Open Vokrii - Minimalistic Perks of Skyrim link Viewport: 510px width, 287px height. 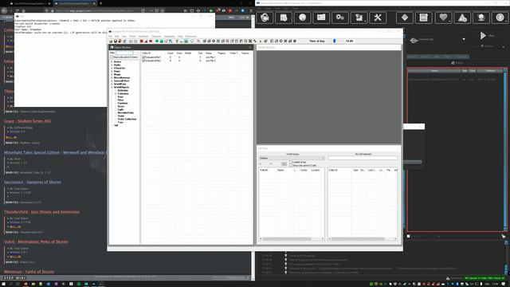coord(36,242)
